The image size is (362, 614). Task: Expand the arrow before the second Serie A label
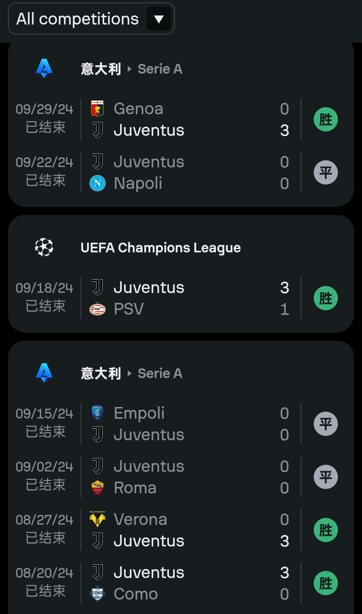[130, 373]
